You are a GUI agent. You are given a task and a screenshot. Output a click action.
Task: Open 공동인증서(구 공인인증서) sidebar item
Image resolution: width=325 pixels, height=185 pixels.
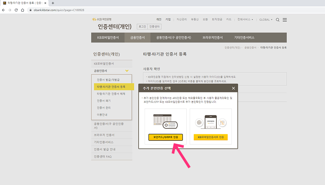tap(112, 126)
